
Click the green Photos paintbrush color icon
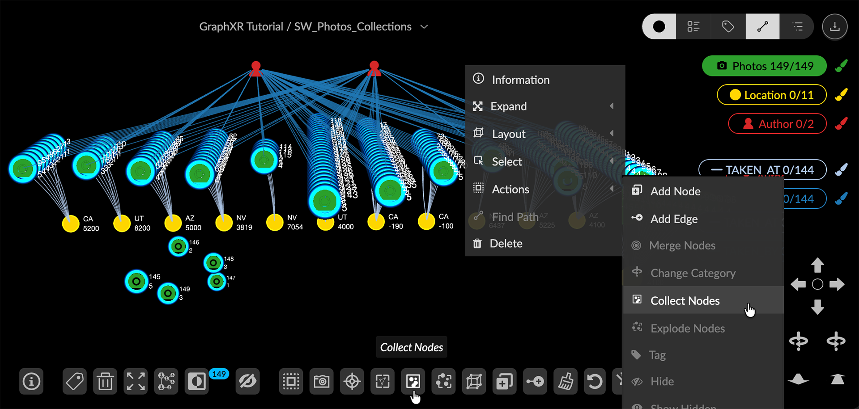coord(841,66)
